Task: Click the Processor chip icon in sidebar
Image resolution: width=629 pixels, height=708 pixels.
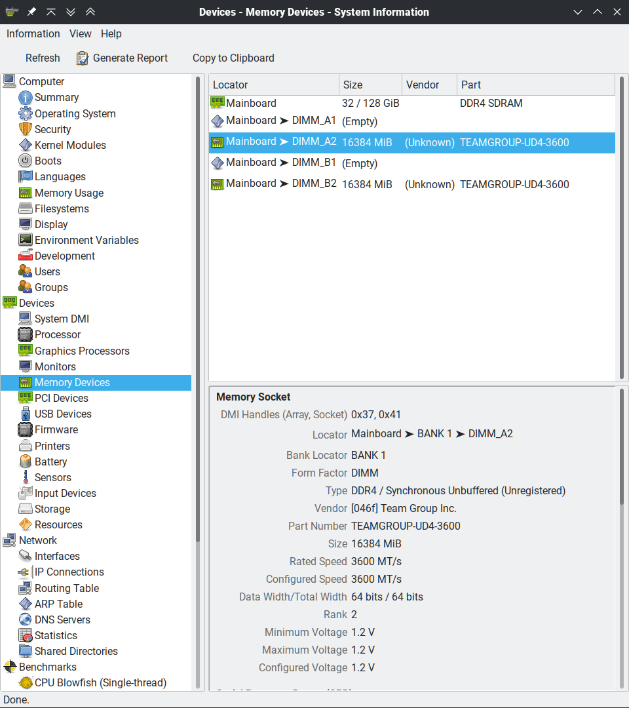Action: (x=25, y=335)
